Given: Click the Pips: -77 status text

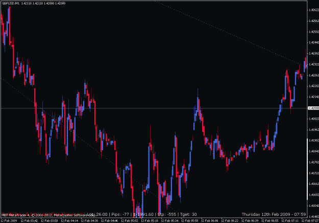Looking at the screenshot, I should tap(120, 214).
